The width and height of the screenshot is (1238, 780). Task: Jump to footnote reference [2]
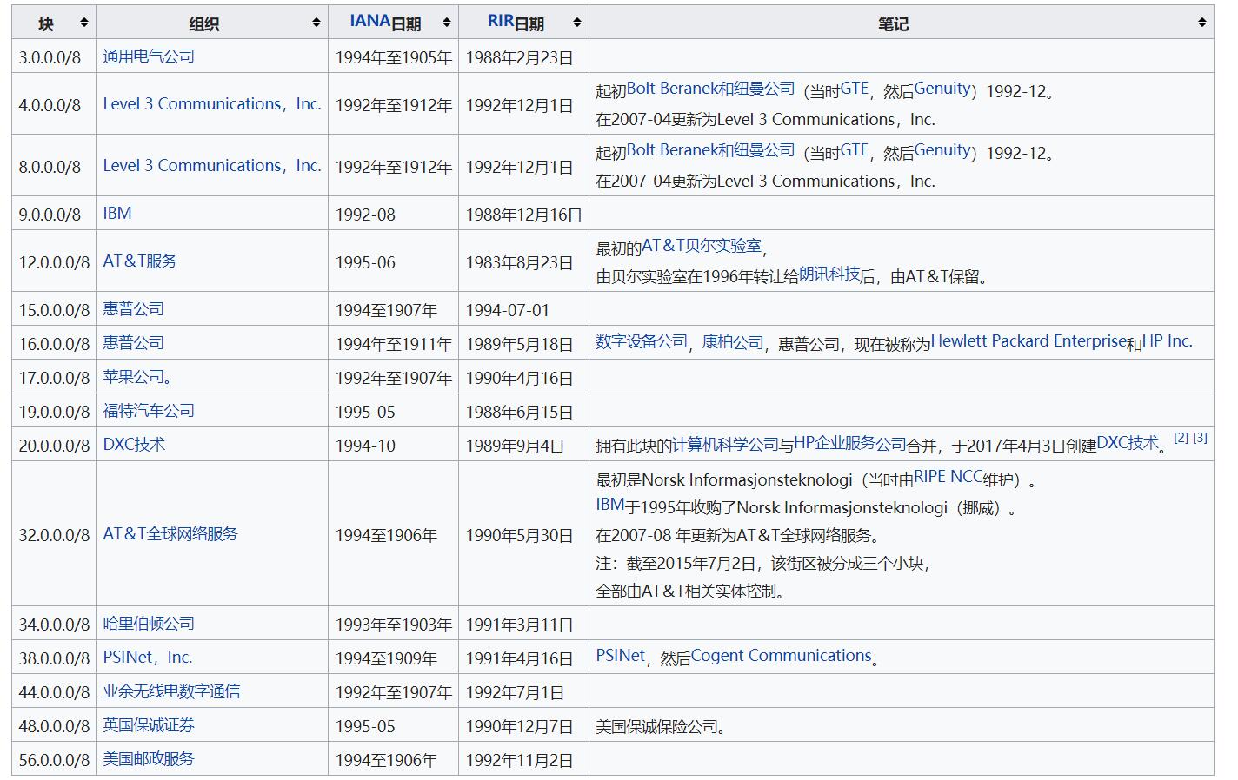[1181, 438]
